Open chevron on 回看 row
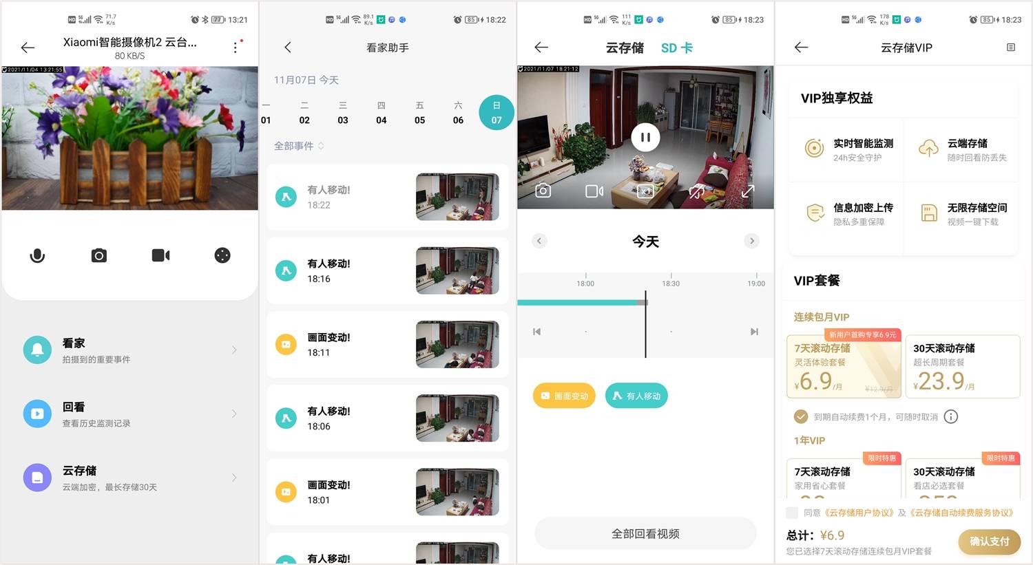Screen dimensions: 1033x565 coord(234,414)
